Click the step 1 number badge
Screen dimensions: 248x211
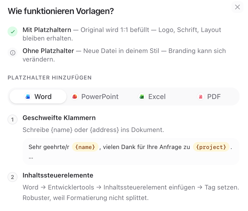pos(12,119)
